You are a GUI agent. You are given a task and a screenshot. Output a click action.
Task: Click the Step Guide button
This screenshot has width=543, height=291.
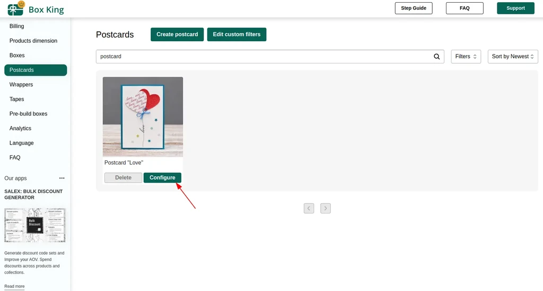414,8
